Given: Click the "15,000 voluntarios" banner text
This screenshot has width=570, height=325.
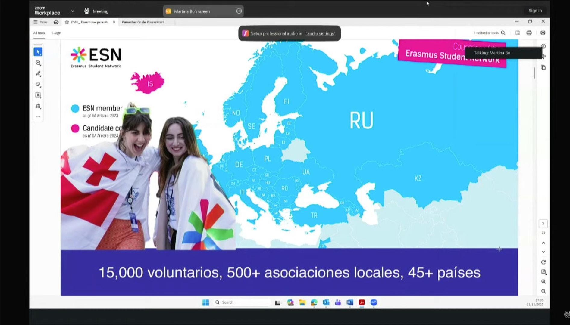Looking at the screenshot, I should point(160,273).
